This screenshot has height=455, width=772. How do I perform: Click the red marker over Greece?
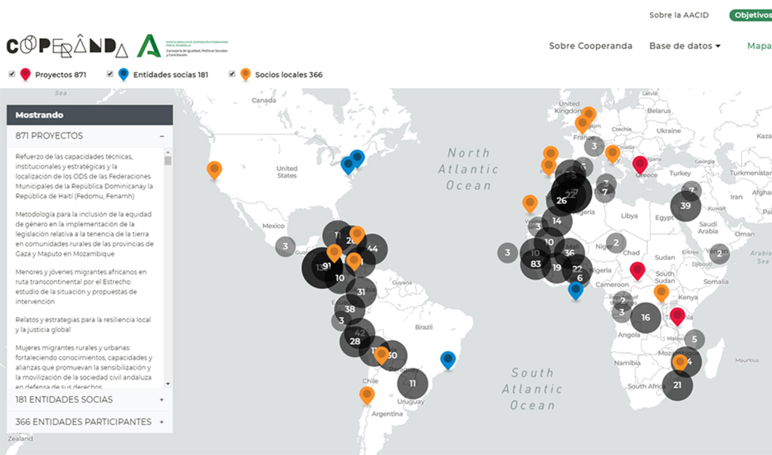coord(640,164)
